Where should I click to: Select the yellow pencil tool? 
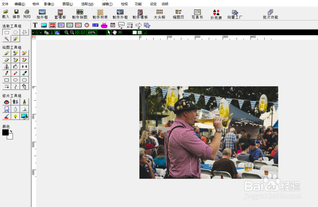point(7,73)
